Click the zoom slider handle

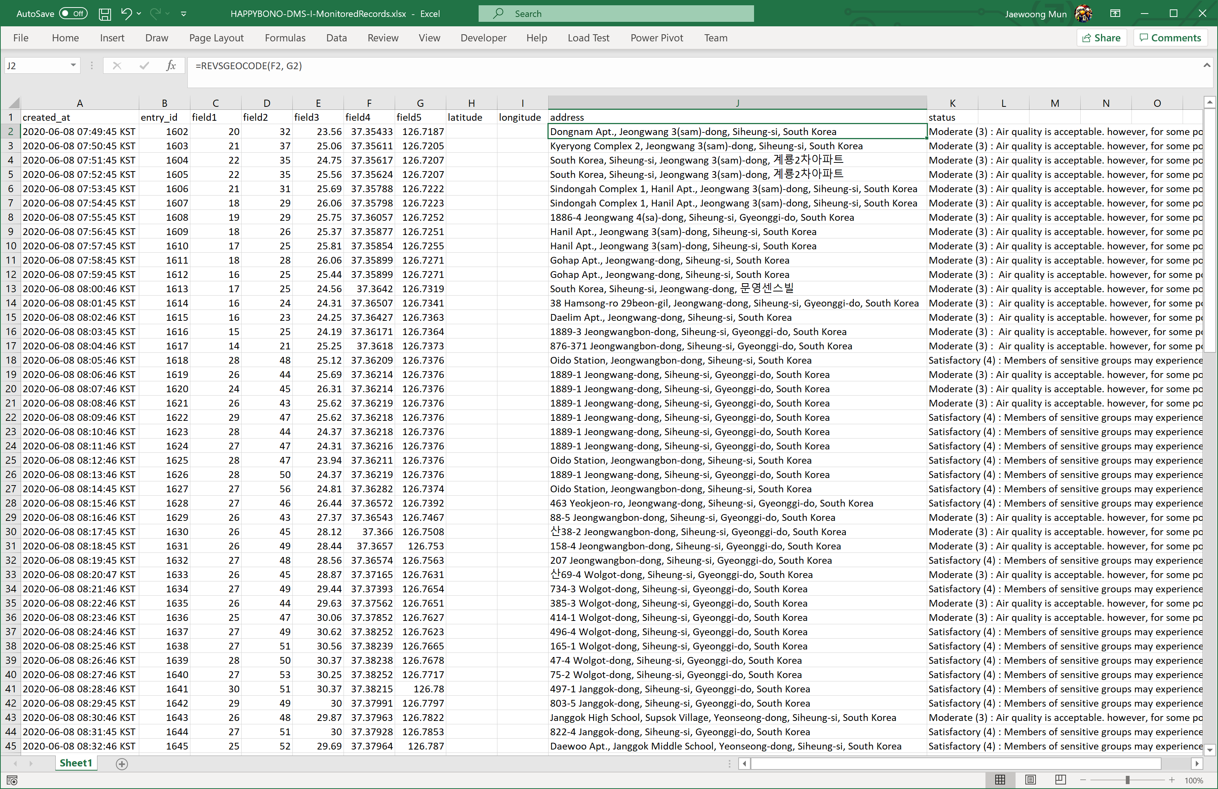click(1127, 780)
